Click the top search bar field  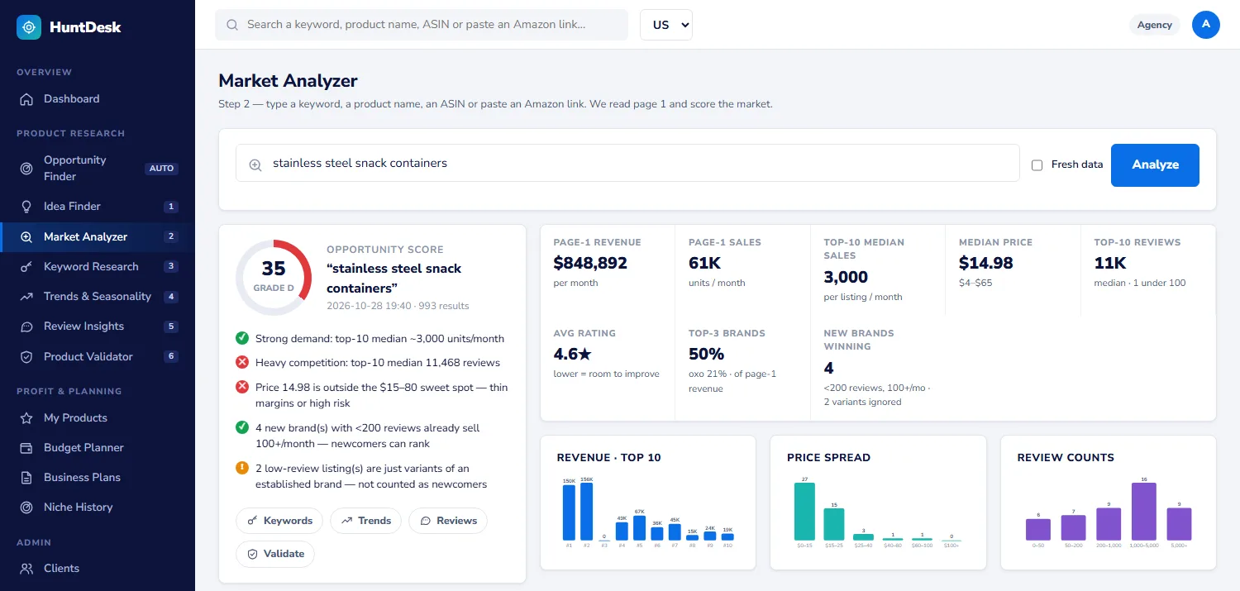(x=422, y=25)
